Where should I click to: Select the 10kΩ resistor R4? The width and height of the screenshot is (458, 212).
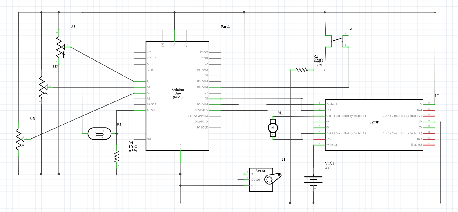click(x=117, y=156)
